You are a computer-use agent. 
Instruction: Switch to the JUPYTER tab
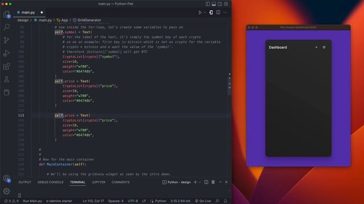pyautogui.click(x=98, y=182)
